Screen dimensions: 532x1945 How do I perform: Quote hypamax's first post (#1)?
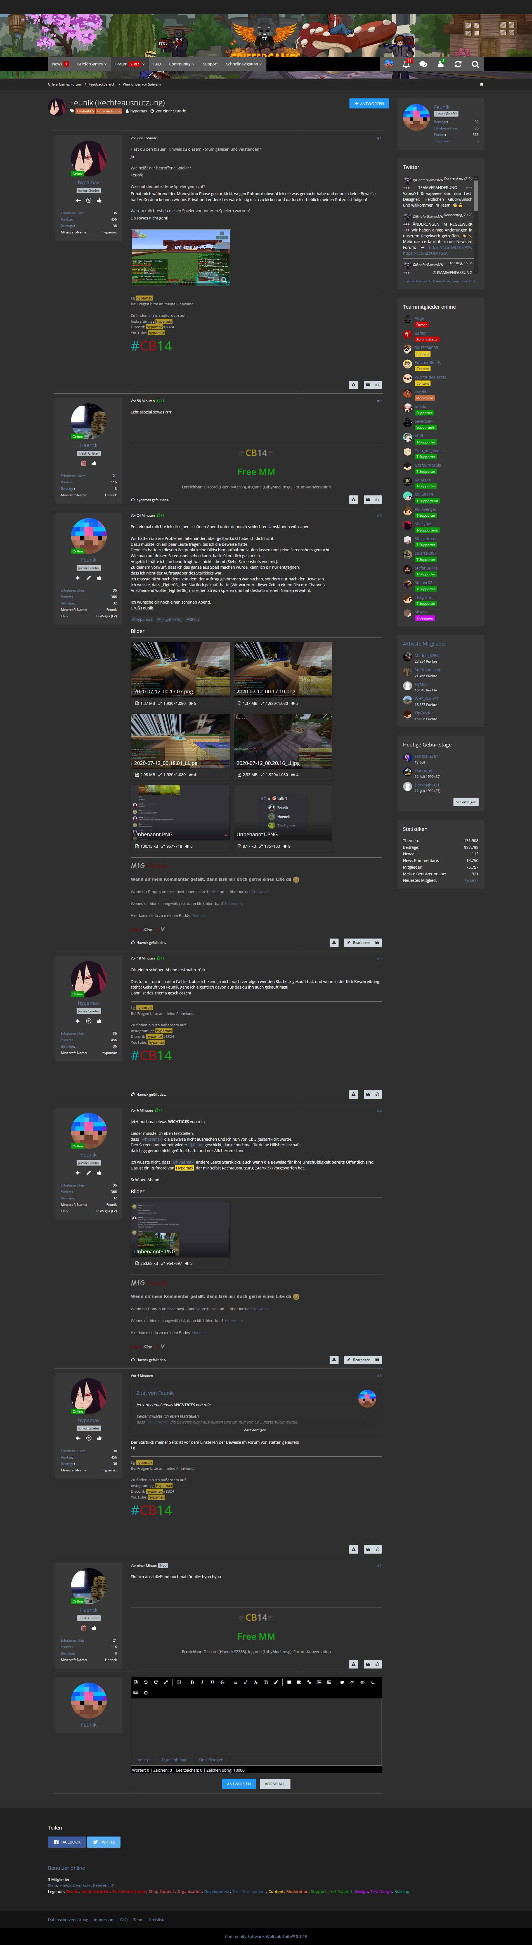[368, 384]
